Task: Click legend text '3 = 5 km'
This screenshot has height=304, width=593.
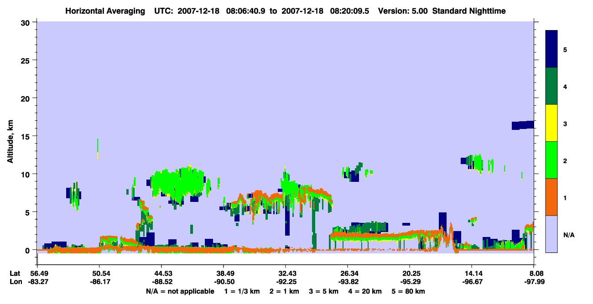Action: click(x=323, y=291)
